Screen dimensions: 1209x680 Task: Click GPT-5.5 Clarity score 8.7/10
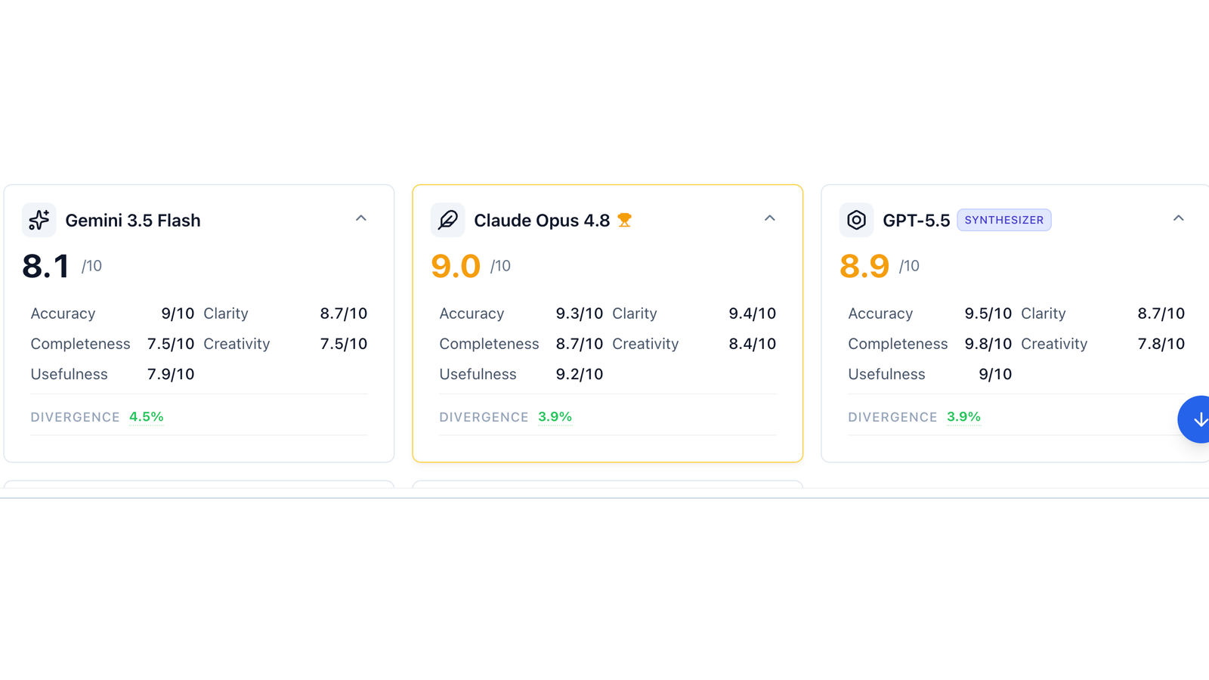[x=1161, y=314]
